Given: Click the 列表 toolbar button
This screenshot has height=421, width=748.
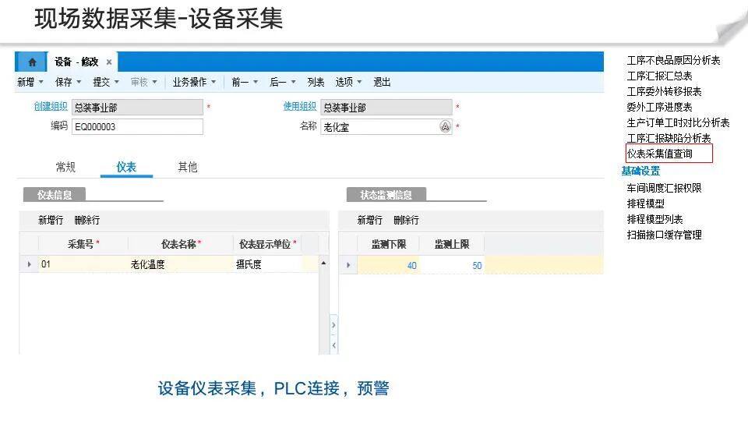Looking at the screenshot, I should (316, 82).
